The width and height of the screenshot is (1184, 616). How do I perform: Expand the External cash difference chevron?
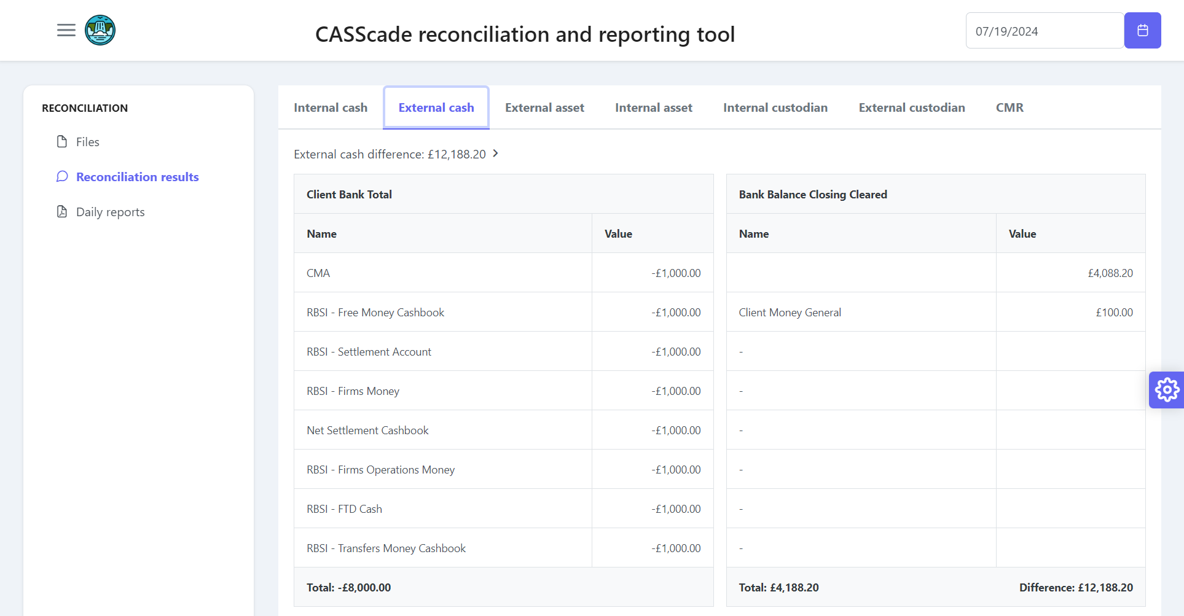pos(496,154)
